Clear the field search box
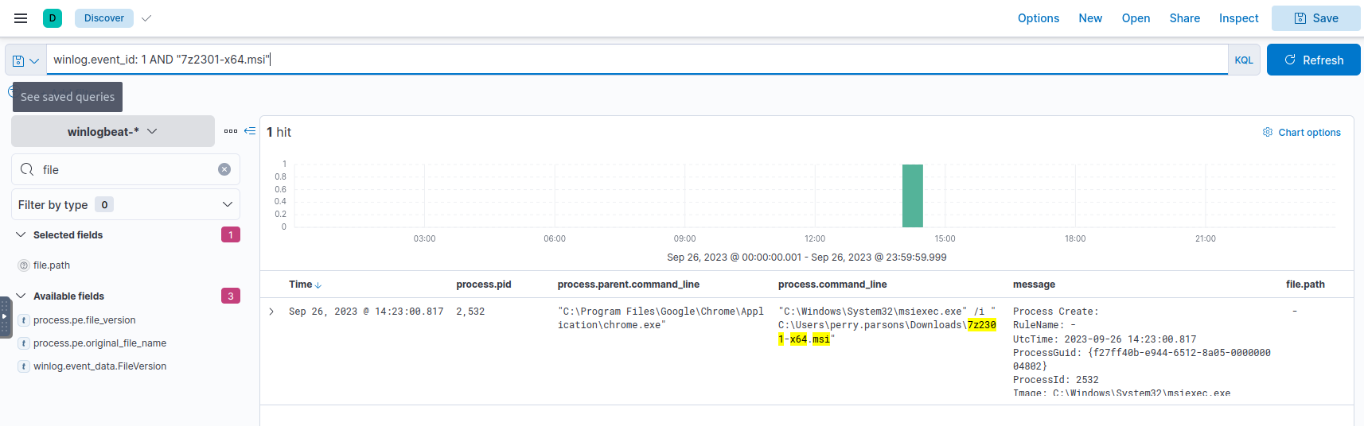Screen dimensions: 1364x426 (x=224, y=169)
